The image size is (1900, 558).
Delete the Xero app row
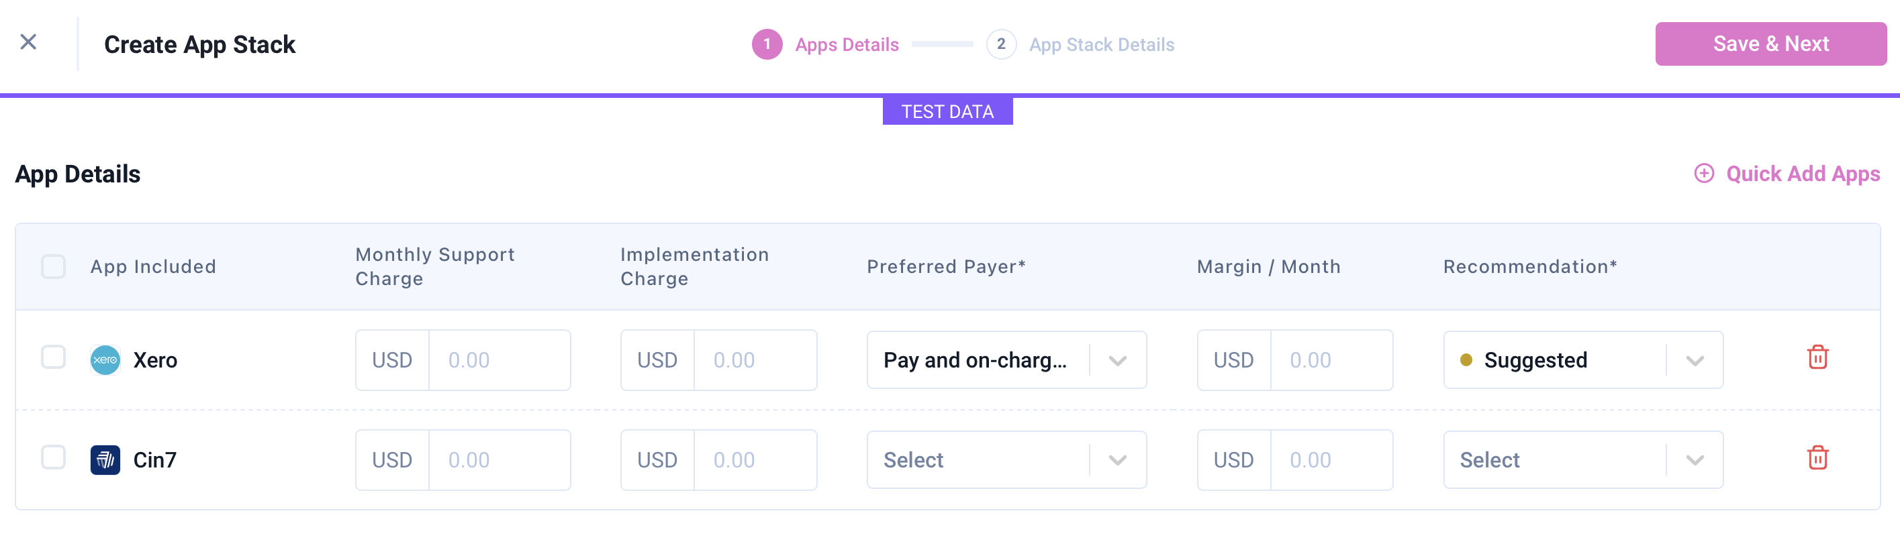(x=1817, y=357)
